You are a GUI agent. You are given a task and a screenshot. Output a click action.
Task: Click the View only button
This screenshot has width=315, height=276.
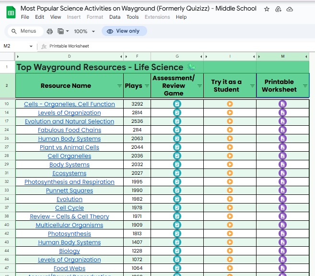124,31
